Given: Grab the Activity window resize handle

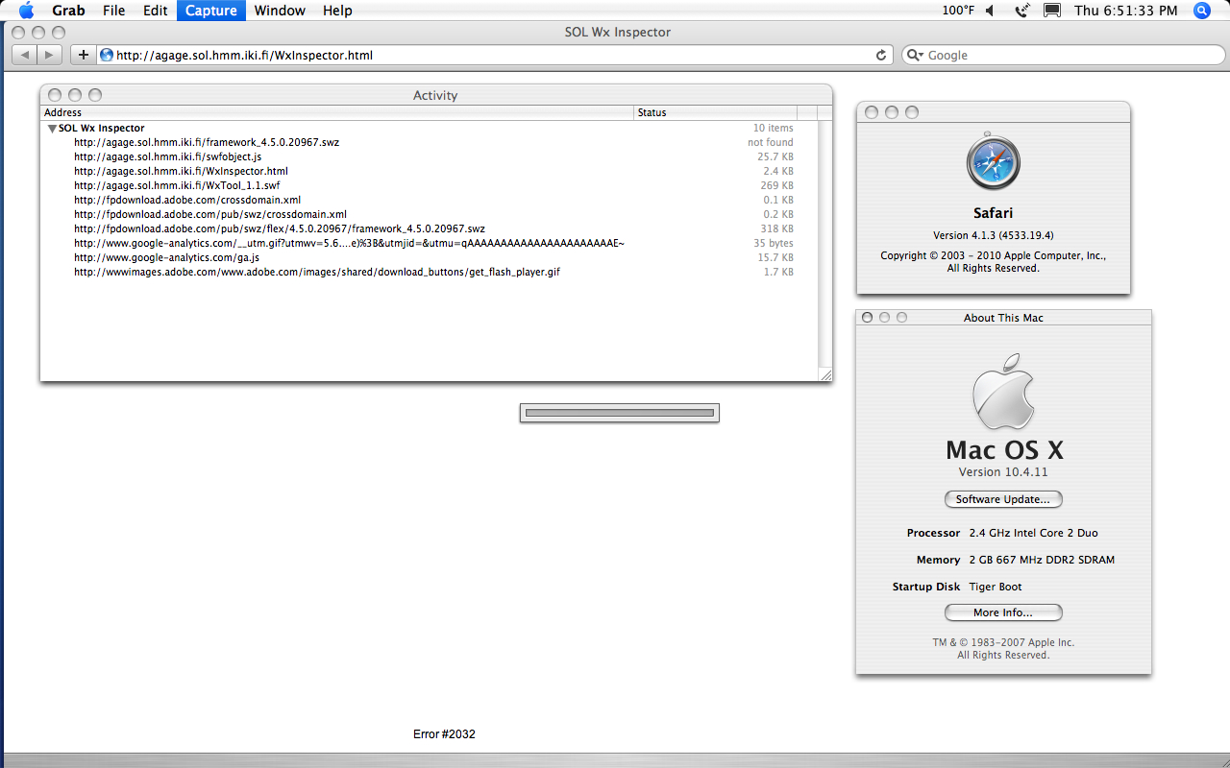Looking at the screenshot, I should pos(824,373).
